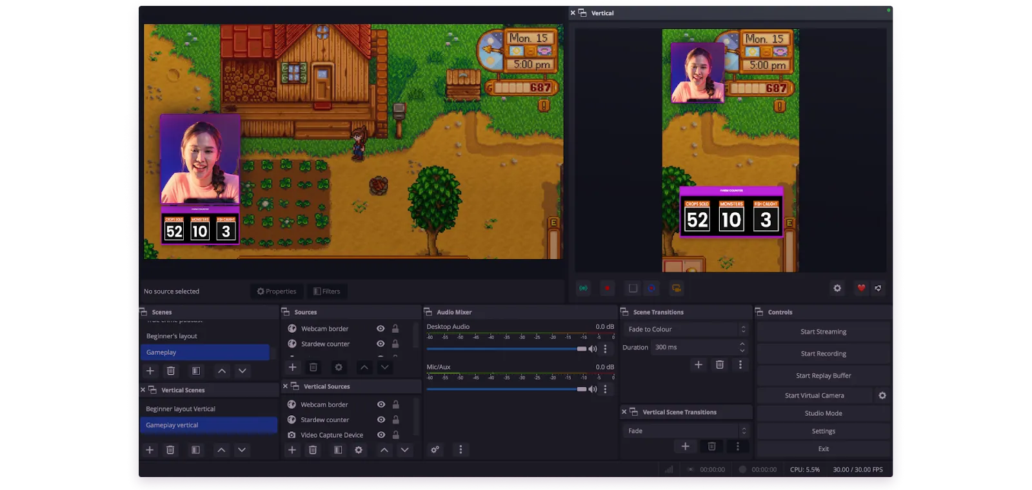Adjust Desktop Audio volume slider handle
Viewport: 1032px width, 490px height.
[582, 349]
